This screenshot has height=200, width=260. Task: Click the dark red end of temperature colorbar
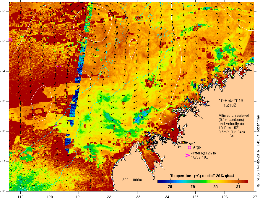[x=245, y=181]
